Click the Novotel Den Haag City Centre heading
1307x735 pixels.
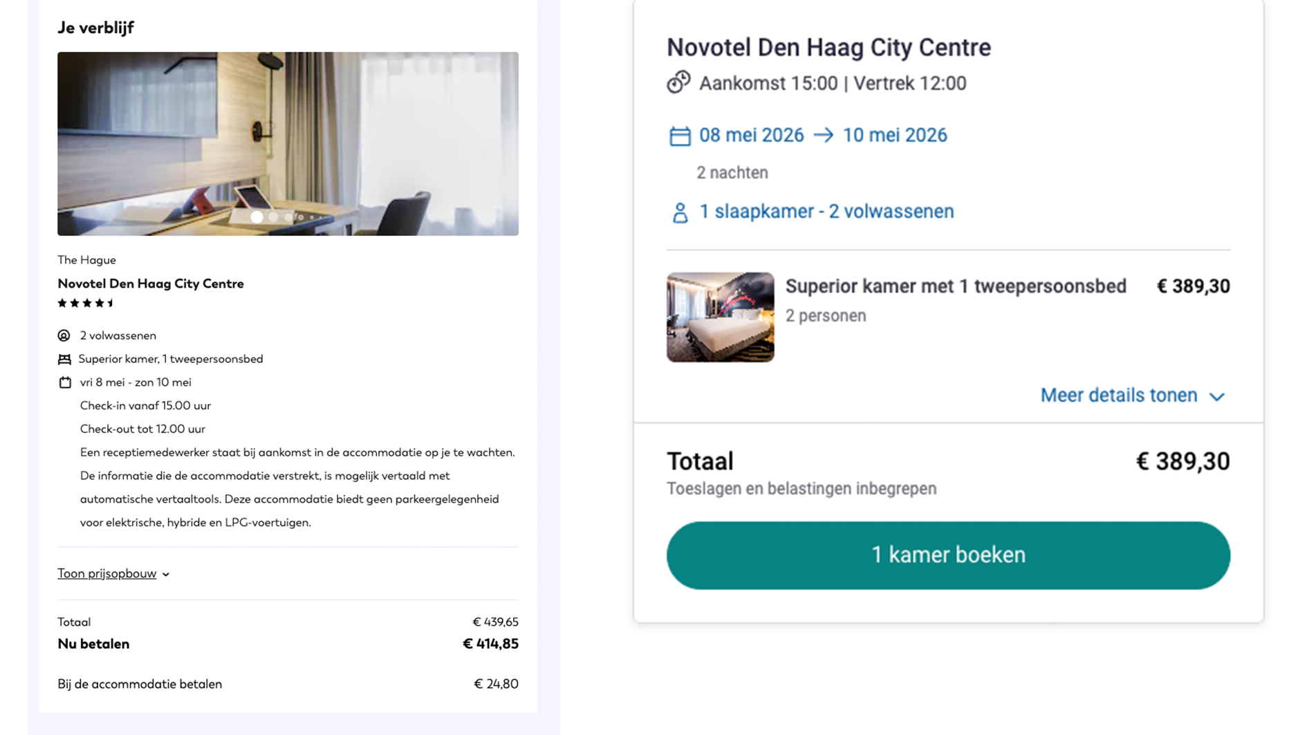tap(828, 48)
